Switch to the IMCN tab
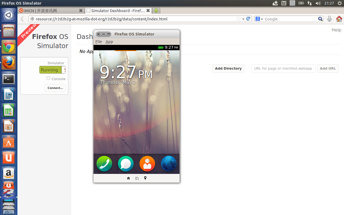Viewport: 344px width, 215px height. tap(51, 11)
